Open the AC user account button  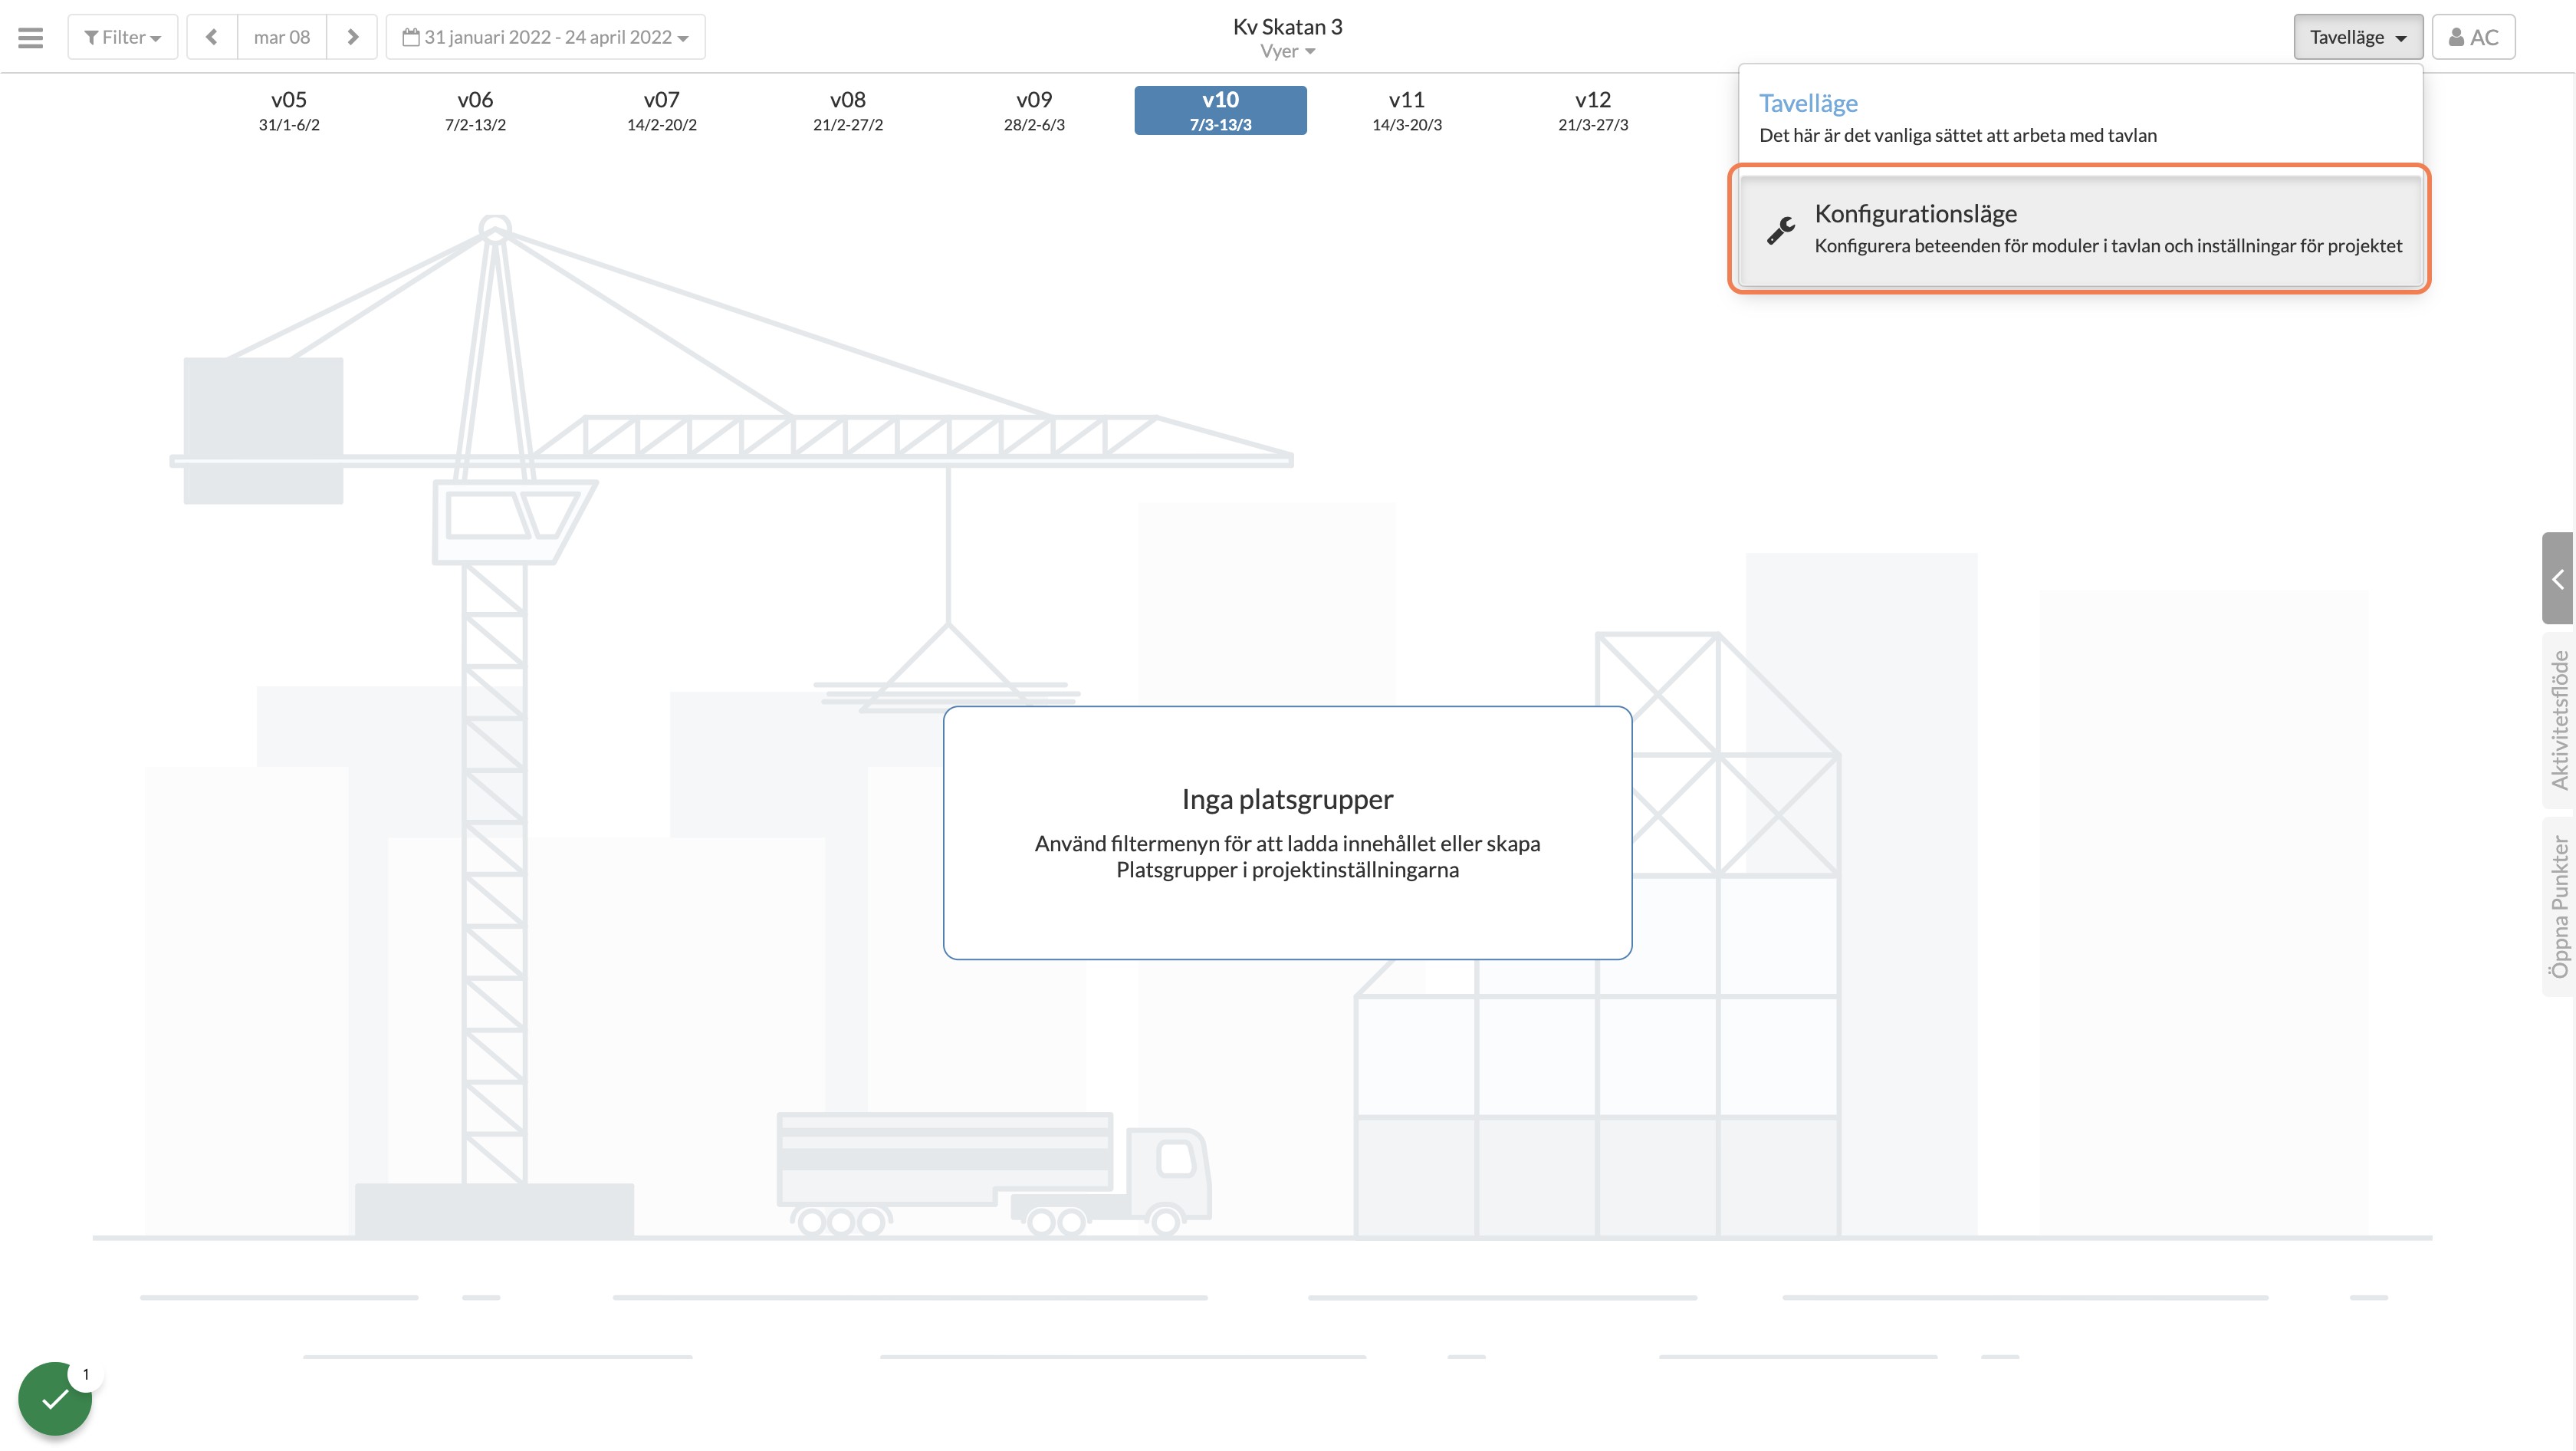[2473, 37]
